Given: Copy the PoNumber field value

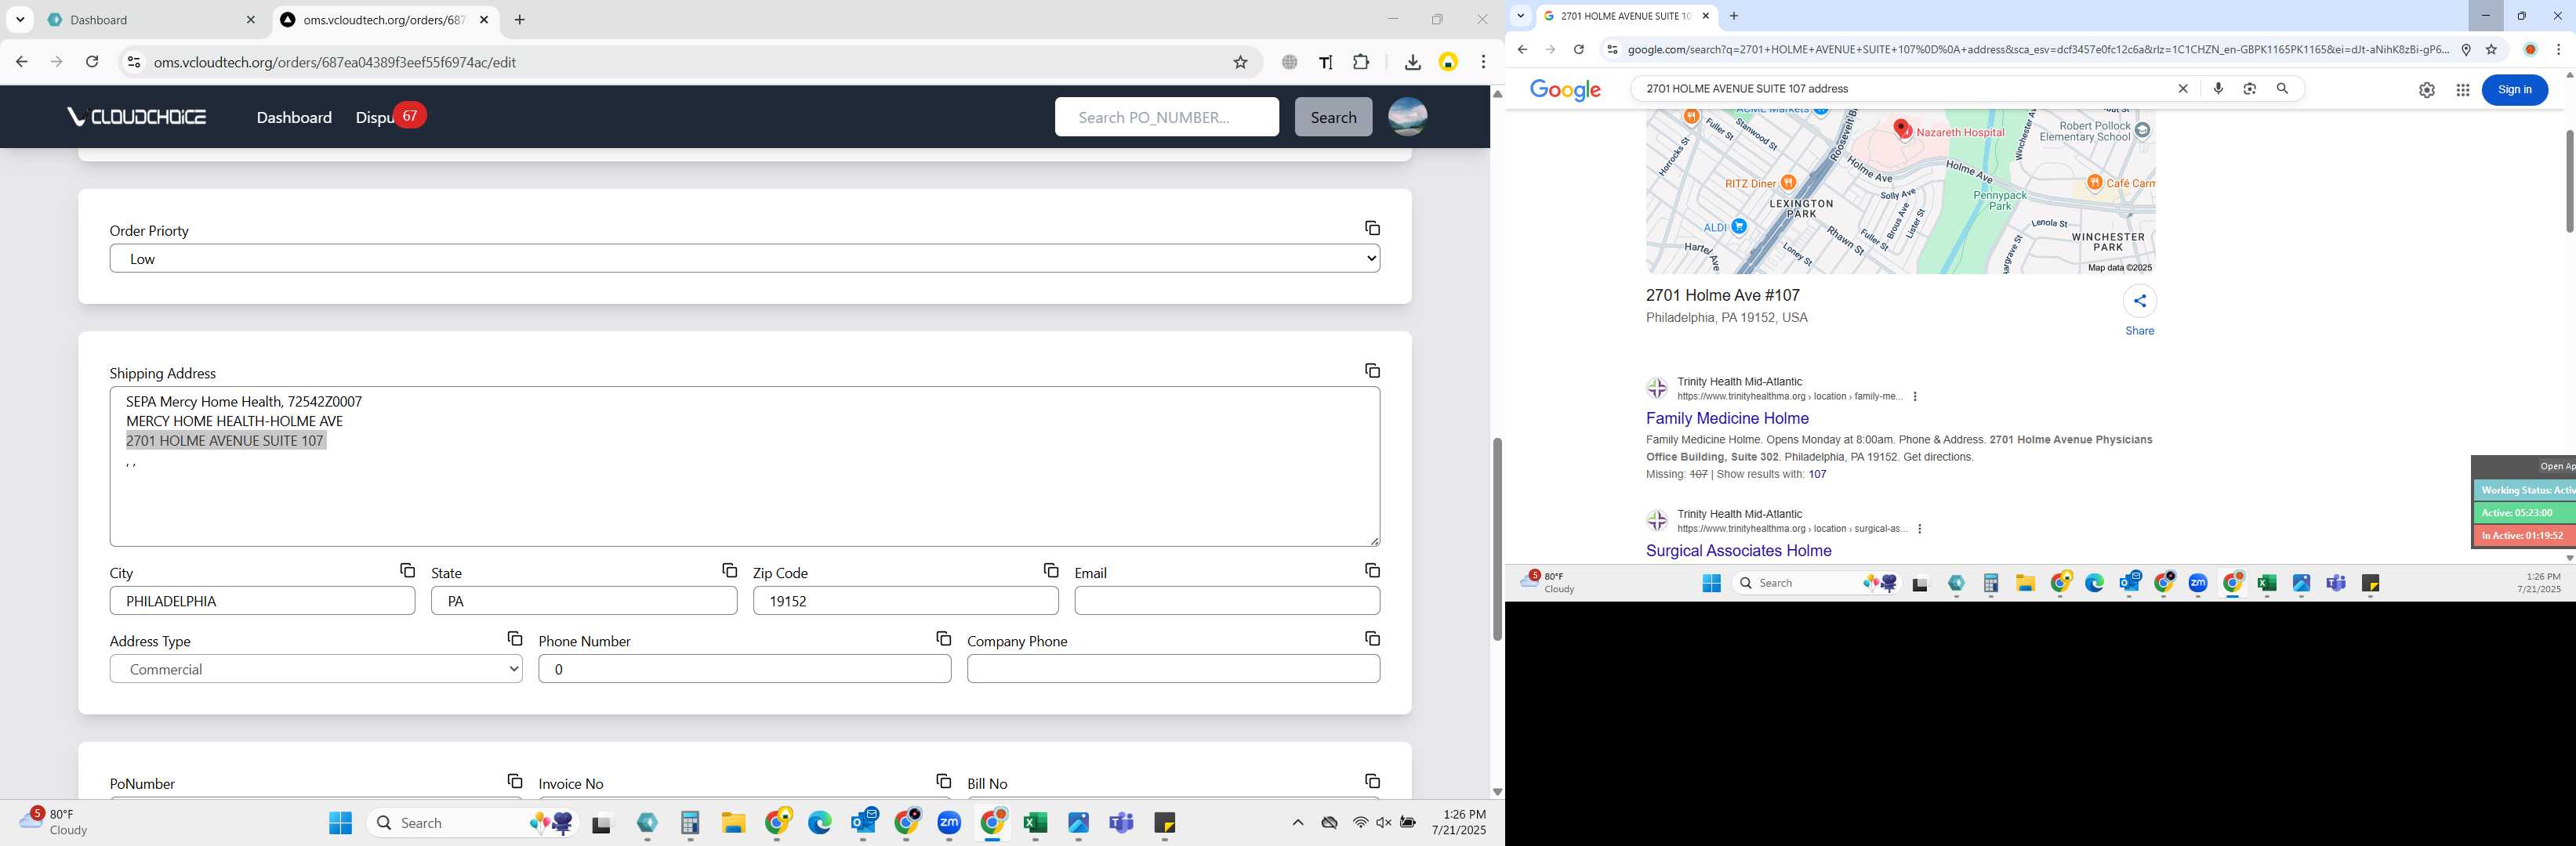Looking at the screenshot, I should (x=514, y=781).
